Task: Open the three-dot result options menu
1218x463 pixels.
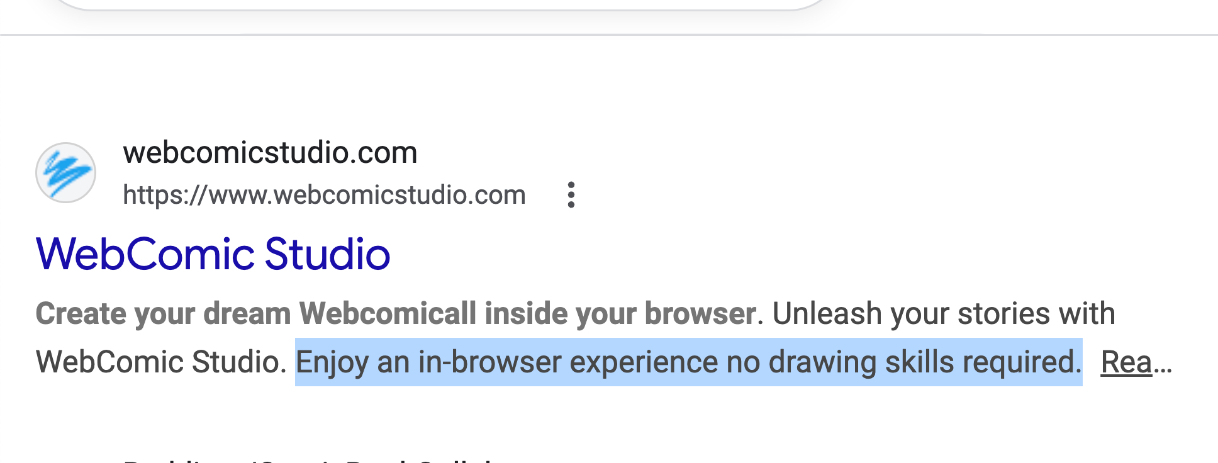Action: (571, 195)
